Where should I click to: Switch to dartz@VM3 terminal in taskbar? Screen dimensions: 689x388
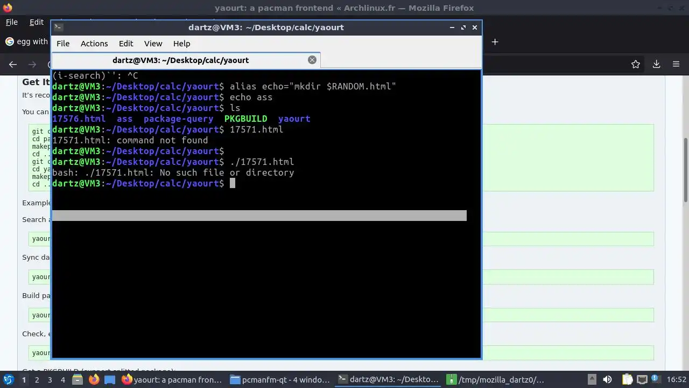tap(389, 379)
